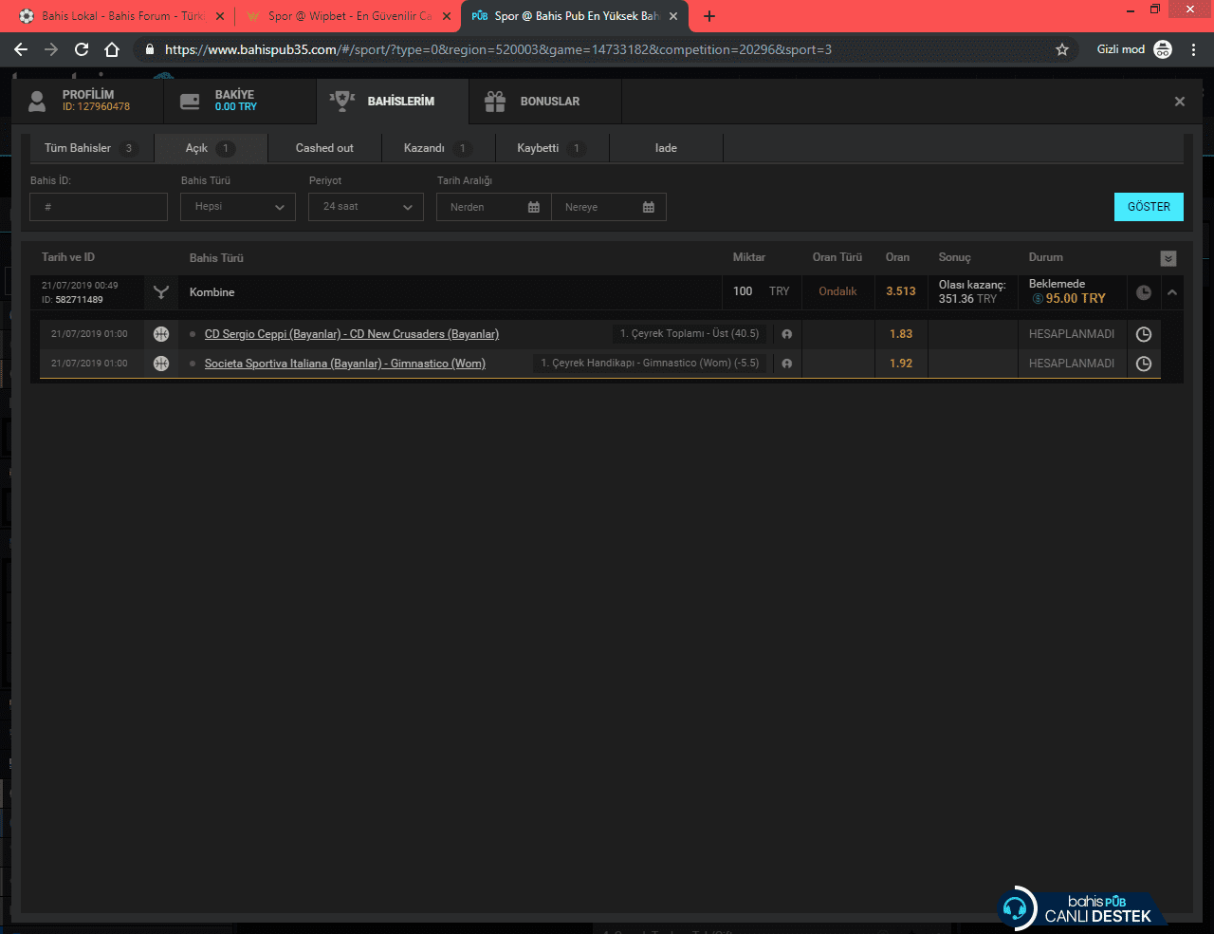Click the GÖSTER button
This screenshot has height=934, width=1214.
(1149, 207)
